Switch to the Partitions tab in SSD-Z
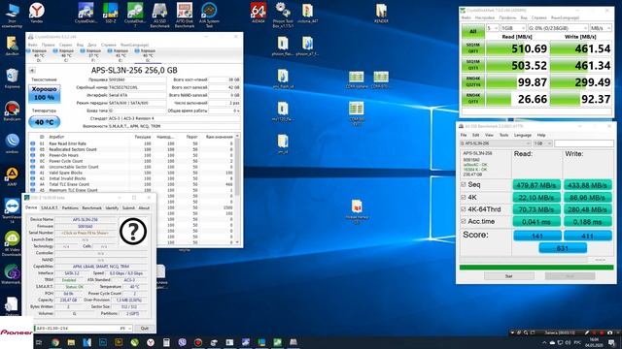Image resolution: width=622 pixels, height=349 pixels. click(x=70, y=207)
